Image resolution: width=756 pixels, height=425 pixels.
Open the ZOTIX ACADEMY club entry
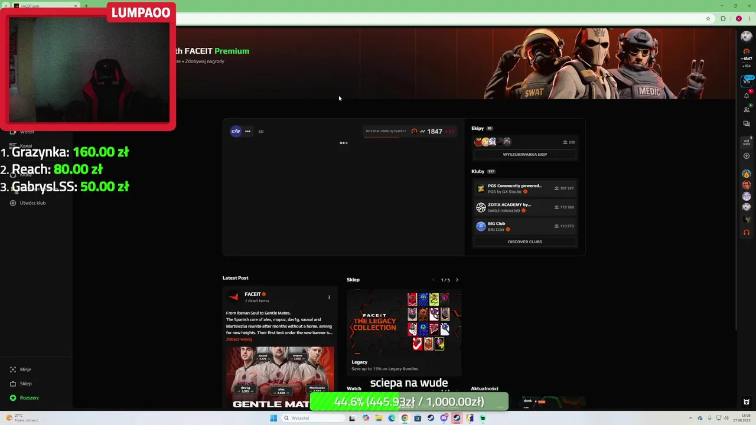click(x=524, y=207)
